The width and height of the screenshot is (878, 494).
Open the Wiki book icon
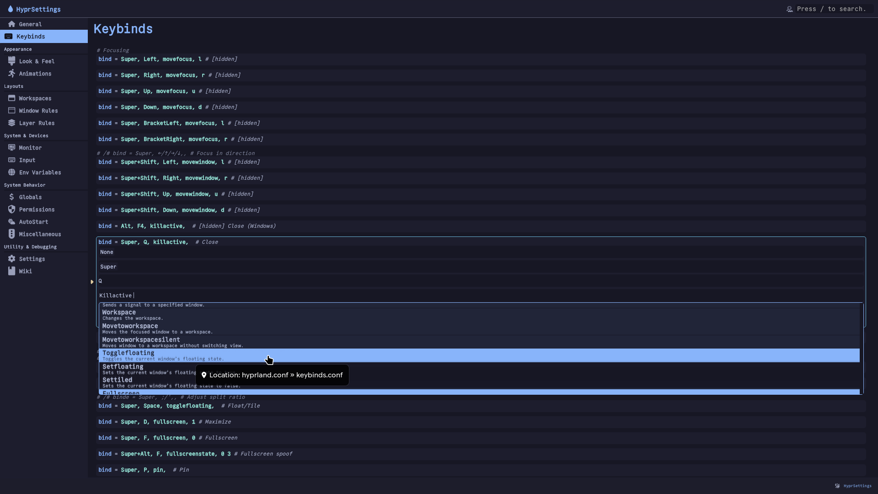click(12, 271)
